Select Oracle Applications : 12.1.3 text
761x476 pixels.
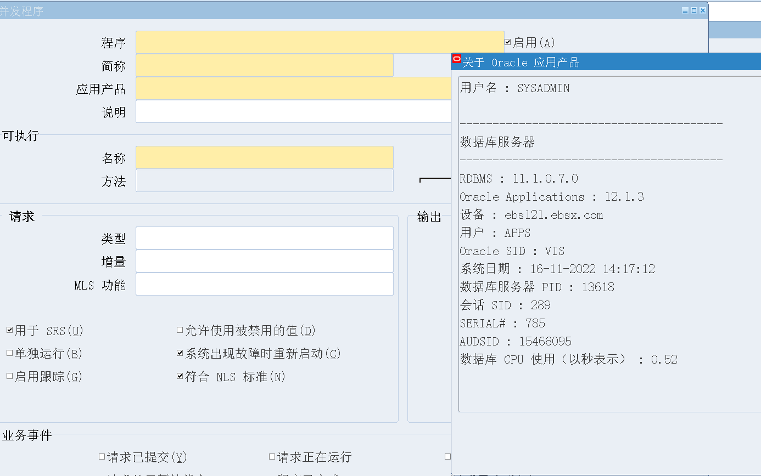tap(552, 196)
